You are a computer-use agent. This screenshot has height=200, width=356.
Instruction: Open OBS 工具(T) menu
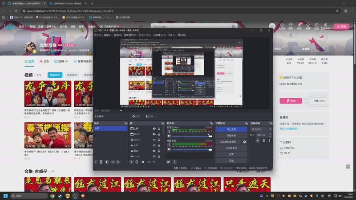[172, 35]
